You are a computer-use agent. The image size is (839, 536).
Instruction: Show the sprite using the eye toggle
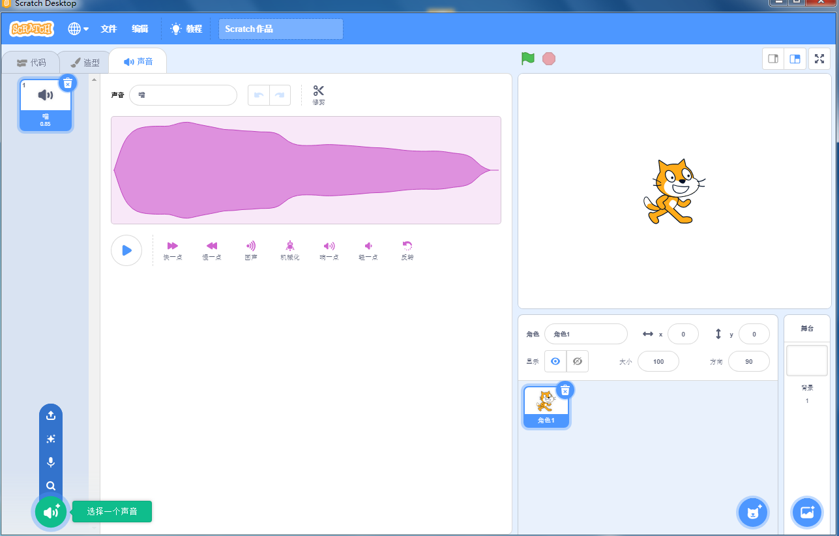point(555,361)
